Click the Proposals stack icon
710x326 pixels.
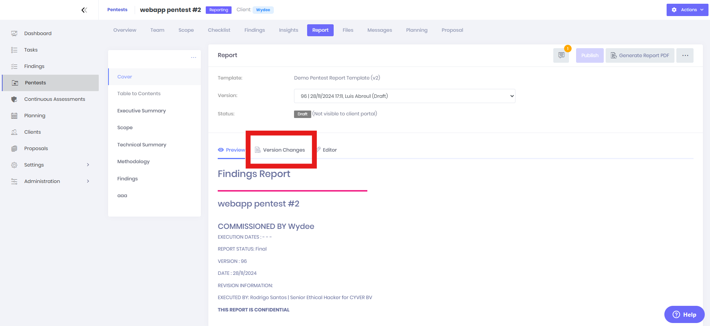tap(14, 148)
